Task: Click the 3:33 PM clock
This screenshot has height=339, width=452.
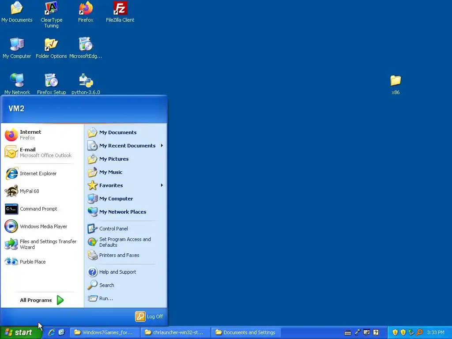Action: [x=436, y=332]
